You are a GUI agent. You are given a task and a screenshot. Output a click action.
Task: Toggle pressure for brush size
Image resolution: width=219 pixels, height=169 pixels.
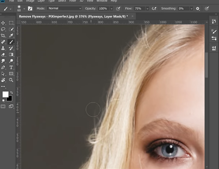[x=207, y=9]
